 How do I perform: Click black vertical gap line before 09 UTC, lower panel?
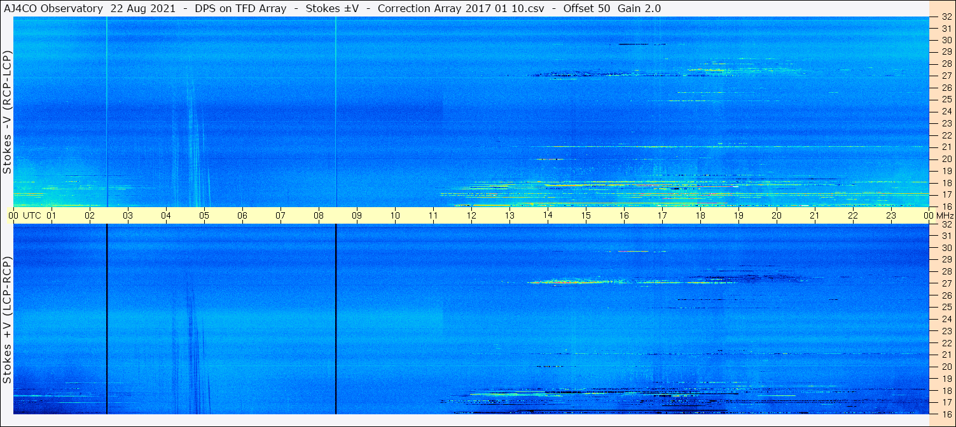point(336,319)
